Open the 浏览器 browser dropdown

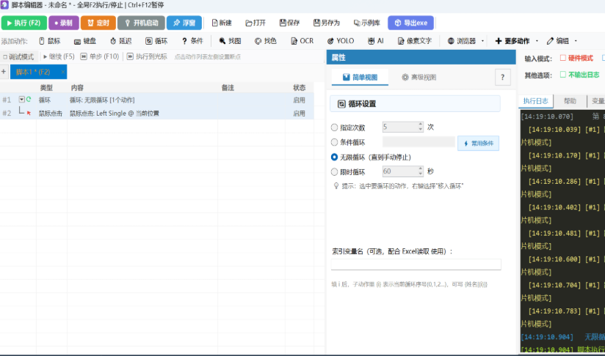465,41
